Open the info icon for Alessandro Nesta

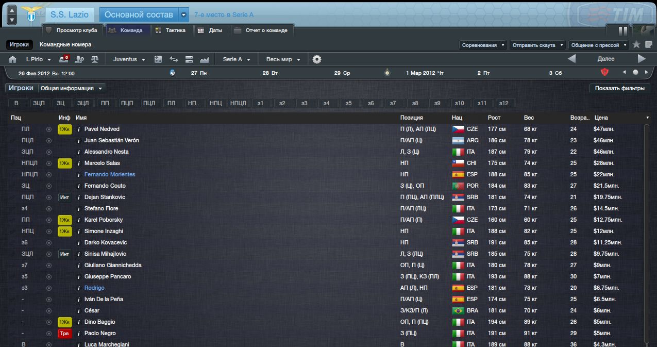78,152
